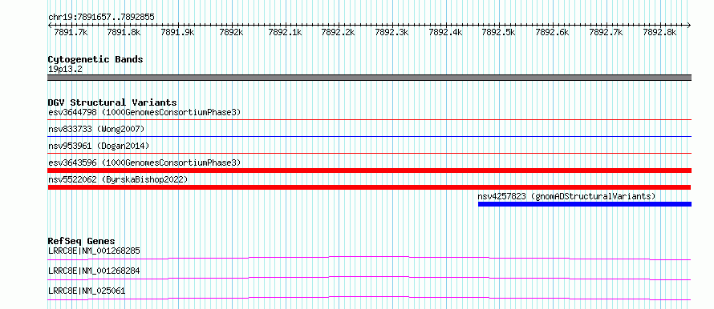Click the chr19:7891657..7892855 coordinate label

pyautogui.click(x=101, y=18)
